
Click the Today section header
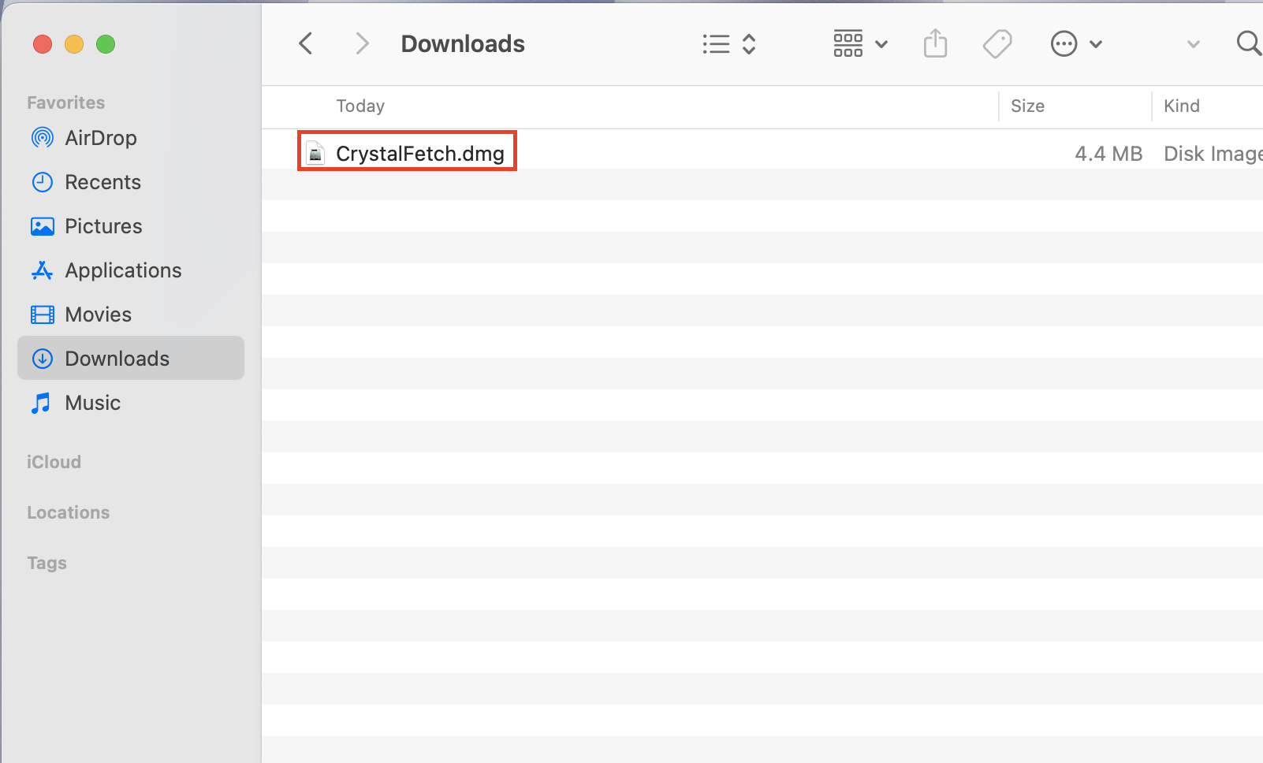coord(360,106)
